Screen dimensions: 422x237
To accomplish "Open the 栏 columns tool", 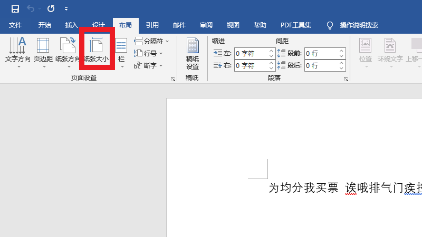I will point(121,53).
